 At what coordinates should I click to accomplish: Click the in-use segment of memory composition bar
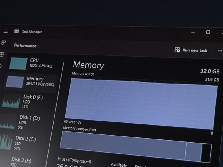123,145
